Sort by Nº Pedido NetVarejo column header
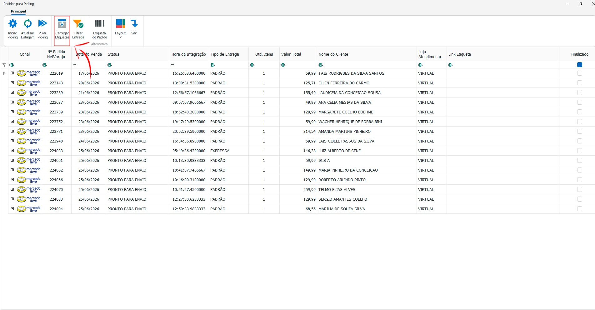 pyautogui.click(x=56, y=54)
